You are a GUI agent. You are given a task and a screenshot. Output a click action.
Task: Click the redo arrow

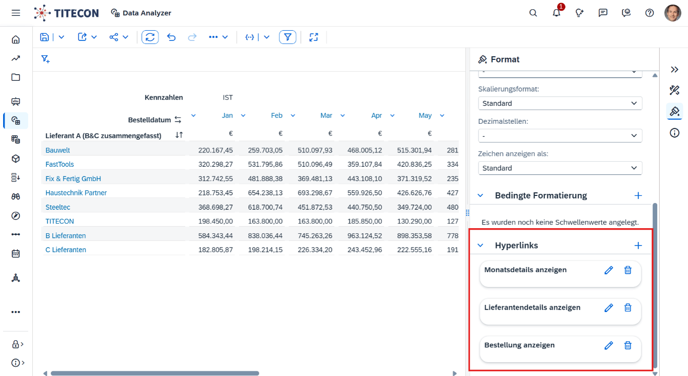pyautogui.click(x=192, y=37)
